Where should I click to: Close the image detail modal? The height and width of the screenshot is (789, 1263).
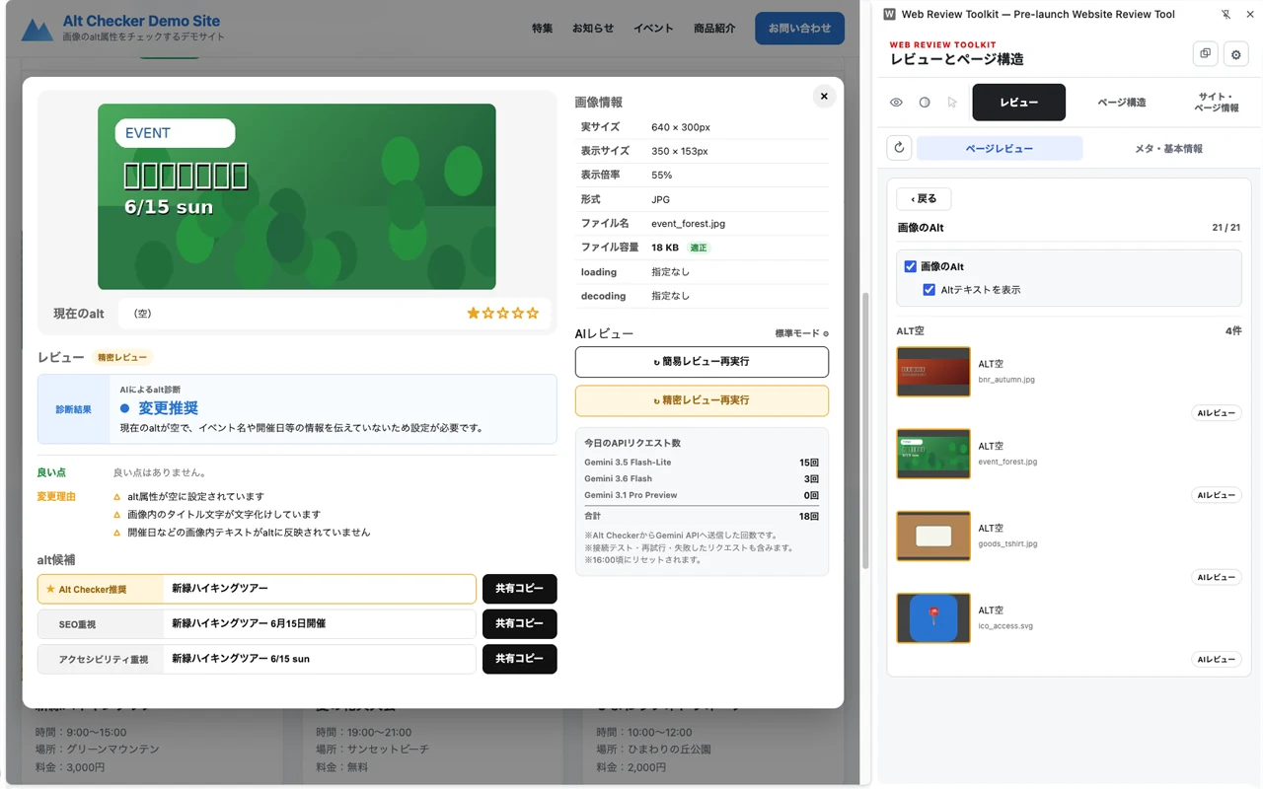(824, 96)
